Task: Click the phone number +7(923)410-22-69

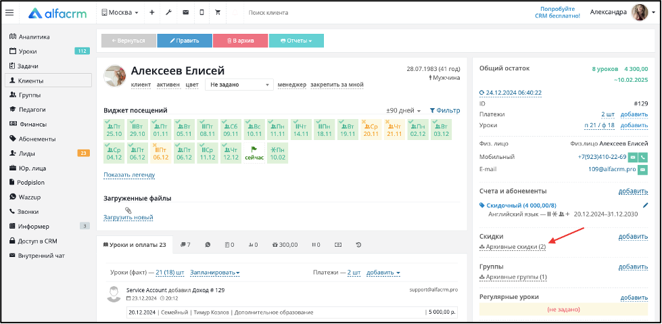Action: [x=602, y=157]
